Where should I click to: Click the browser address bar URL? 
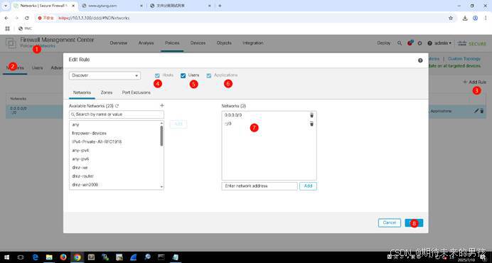pos(94,18)
